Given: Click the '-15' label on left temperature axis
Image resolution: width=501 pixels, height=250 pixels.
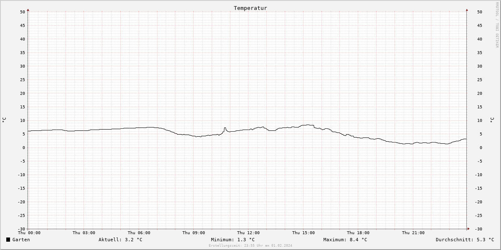Looking at the screenshot, I should coord(21,188).
